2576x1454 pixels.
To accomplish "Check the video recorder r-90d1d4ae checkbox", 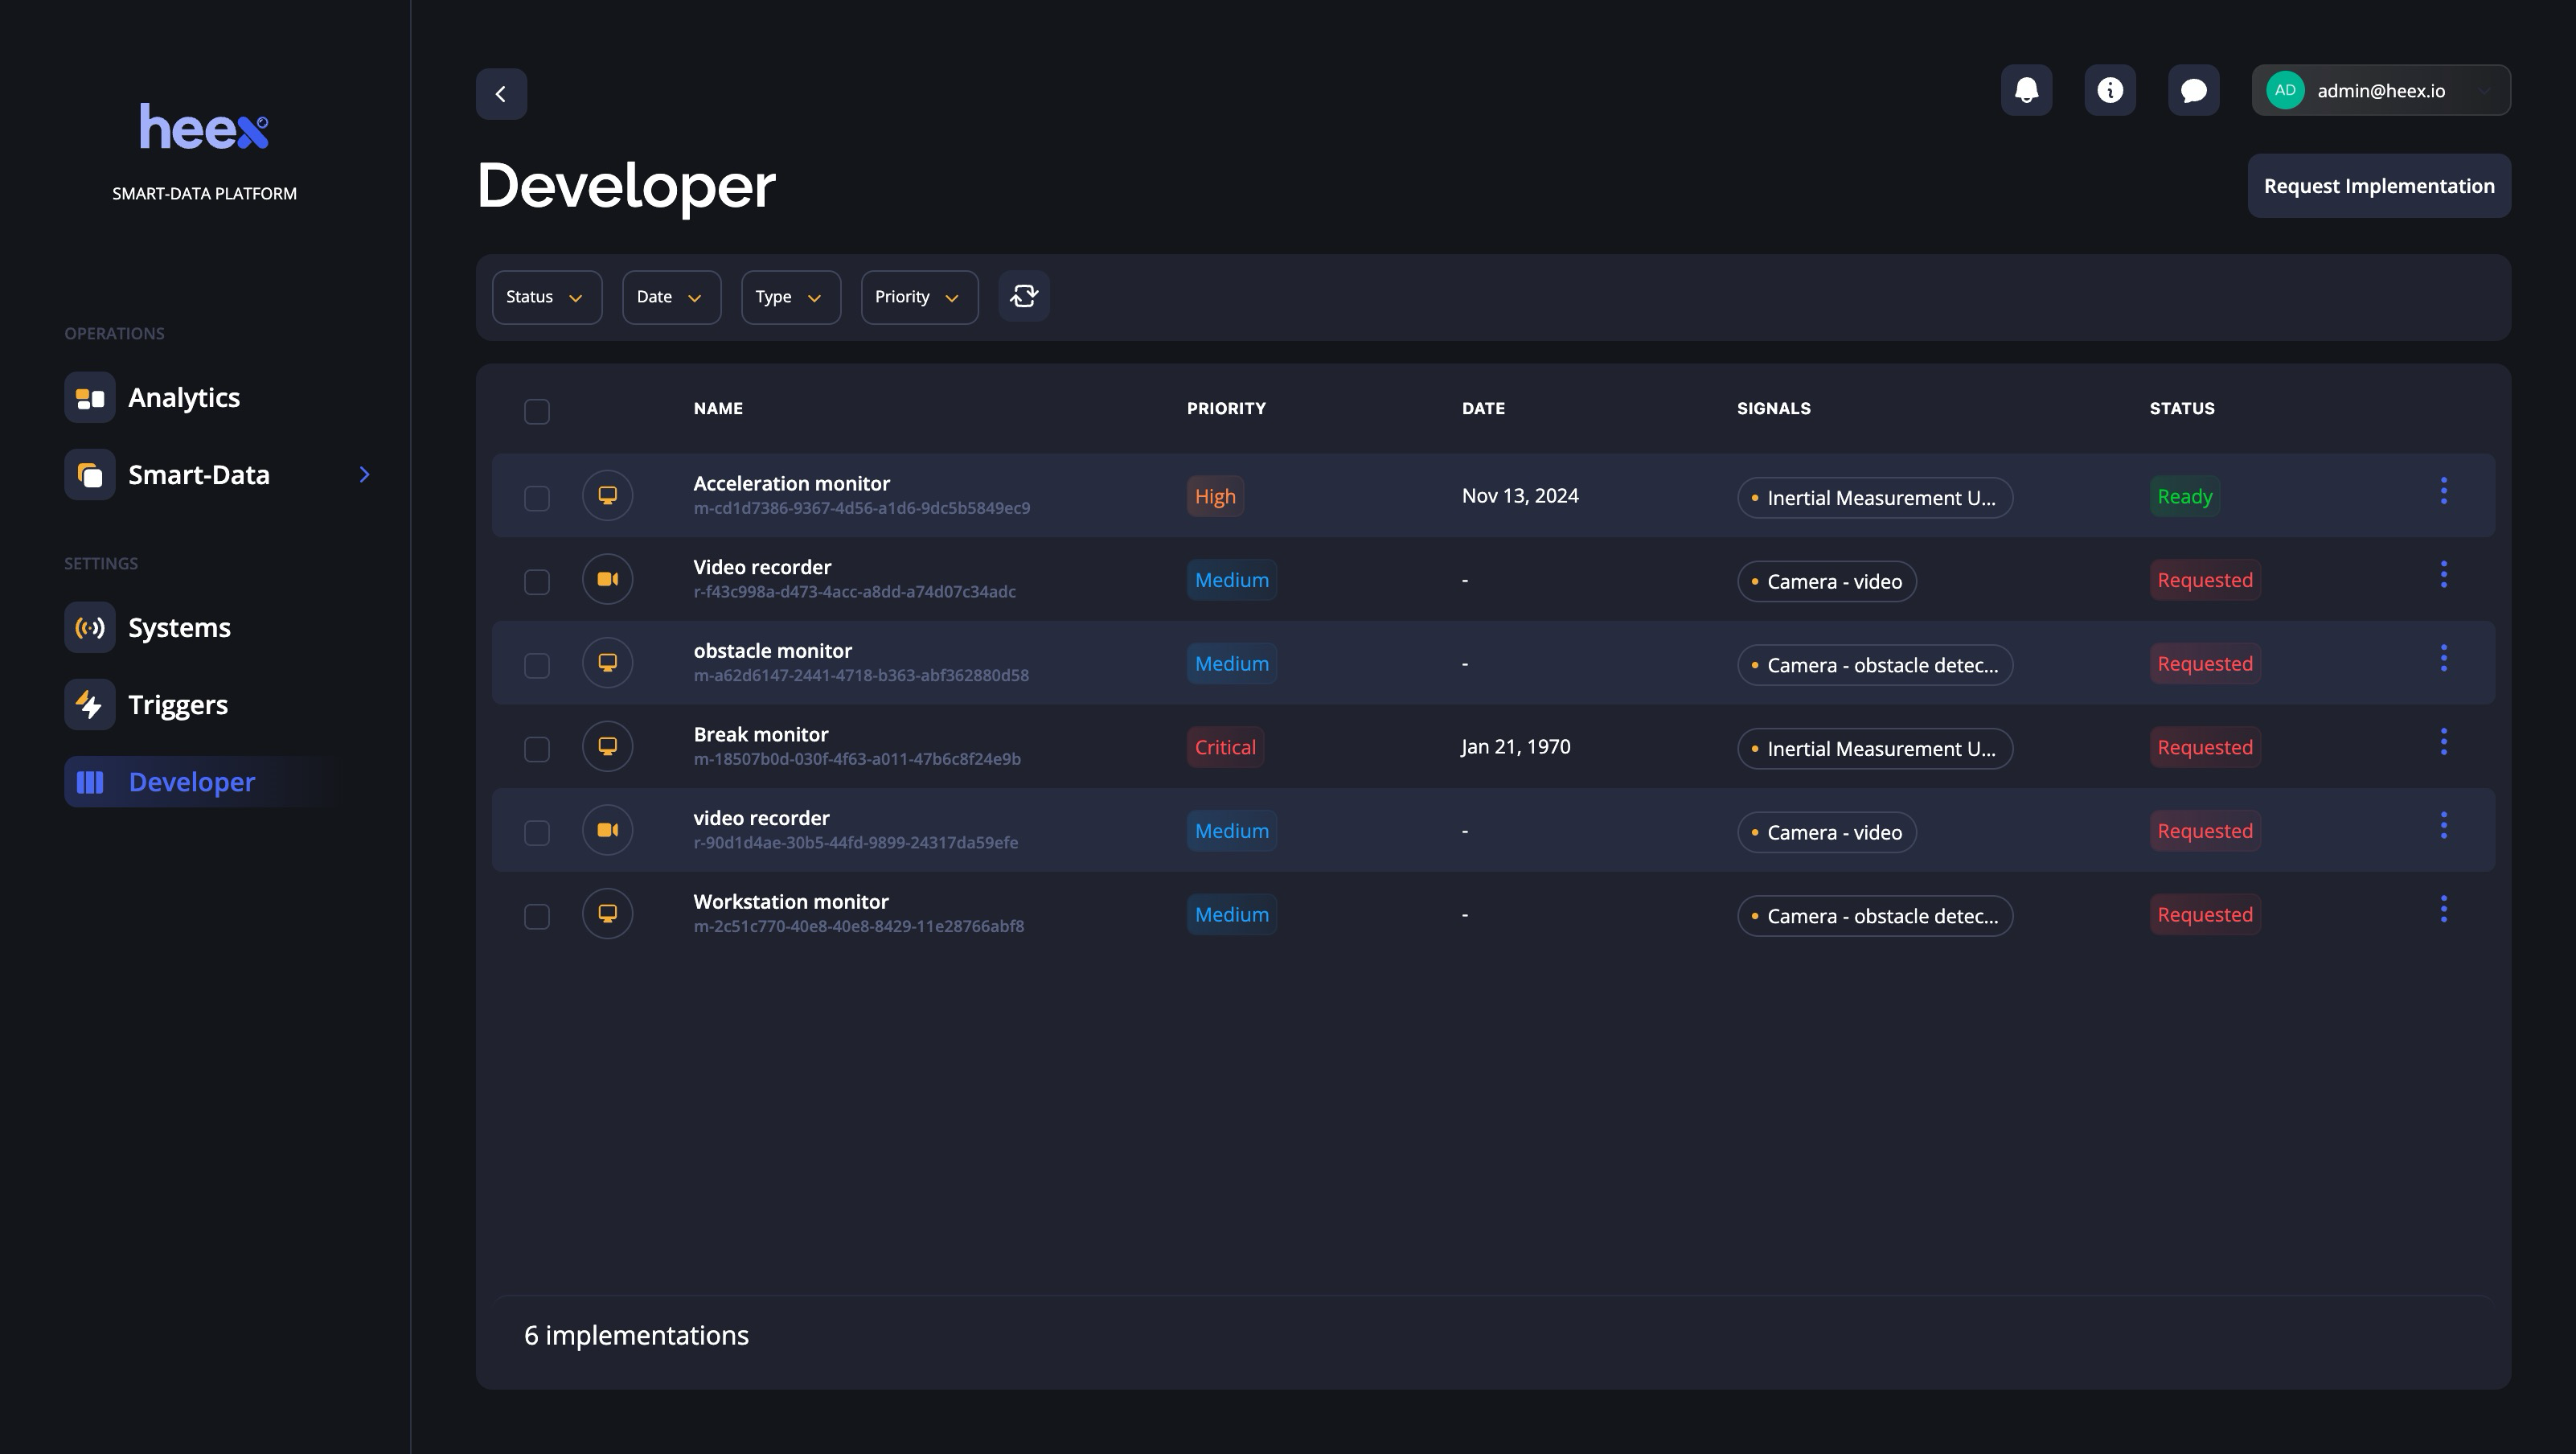I will pos(537,834).
